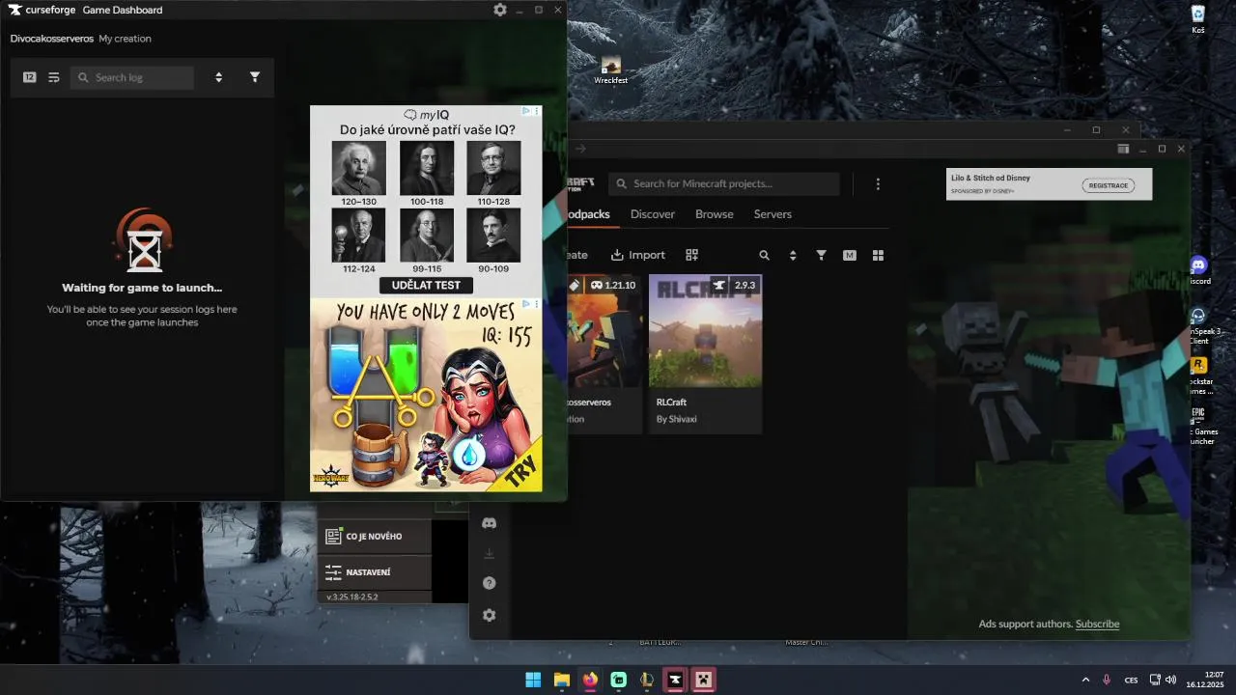Show hidden system tray icons chevron
Screen dimensions: 1236x695
pos(1085,680)
